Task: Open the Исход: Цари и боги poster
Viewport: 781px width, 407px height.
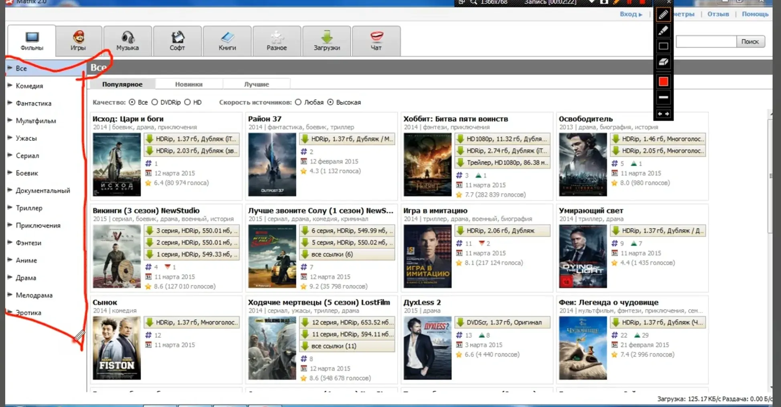Action: click(117, 164)
